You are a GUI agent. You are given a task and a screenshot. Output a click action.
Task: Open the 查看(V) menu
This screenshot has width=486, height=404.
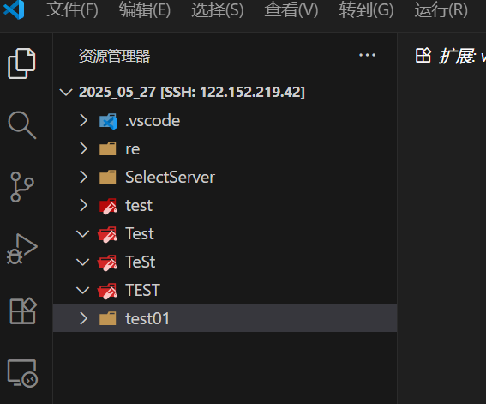click(291, 9)
